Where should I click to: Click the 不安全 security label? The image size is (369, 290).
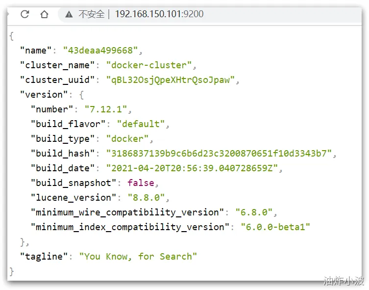[x=91, y=14]
